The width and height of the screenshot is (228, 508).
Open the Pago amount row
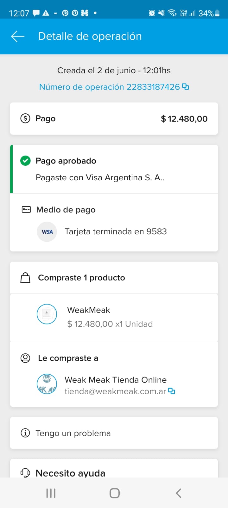[114, 119]
